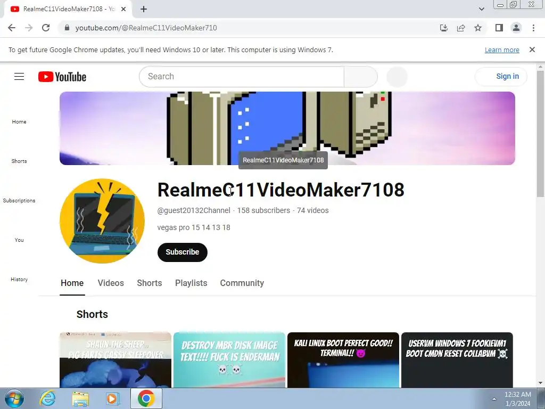Open the Chrome profile avatar icon
The image size is (545, 409).
[516, 28]
